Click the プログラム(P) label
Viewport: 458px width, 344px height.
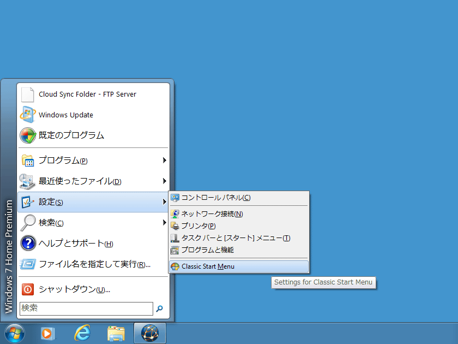(63, 161)
